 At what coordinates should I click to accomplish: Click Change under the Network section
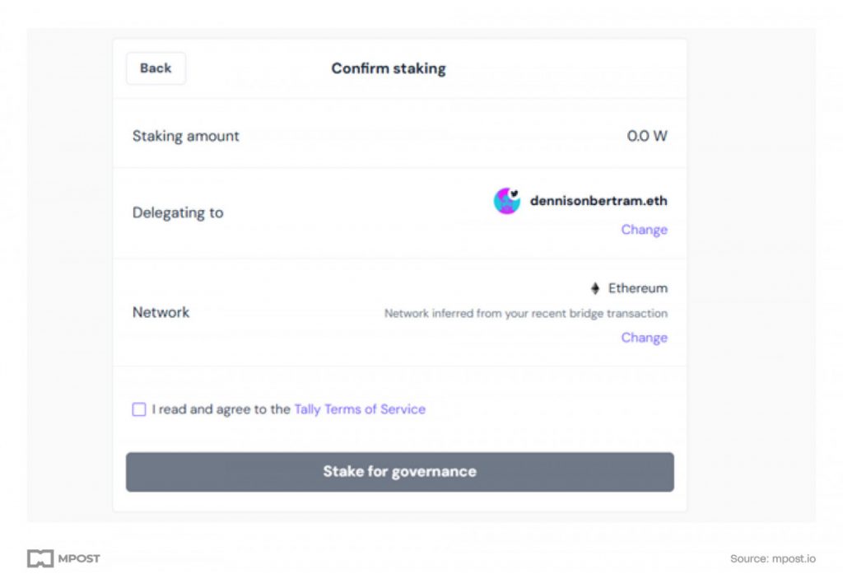pos(644,337)
